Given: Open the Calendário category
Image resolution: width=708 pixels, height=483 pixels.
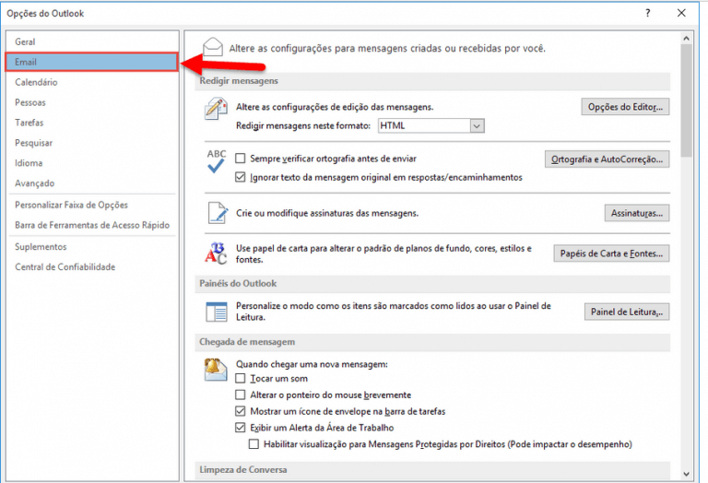Looking at the screenshot, I should 92,82.
